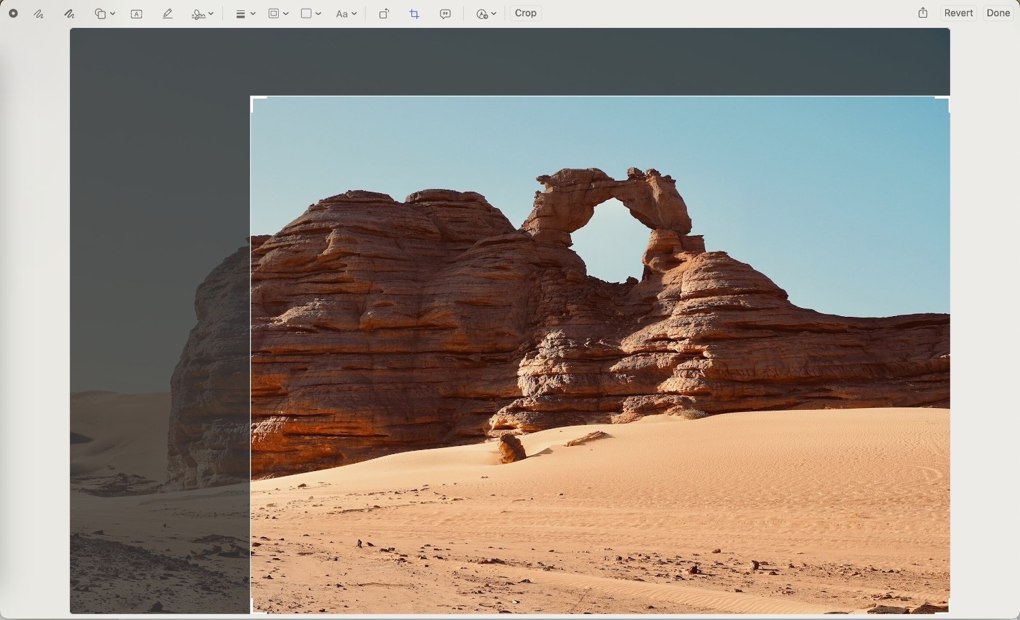
Task: Revert the image changes
Action: [x=958, y=13]
